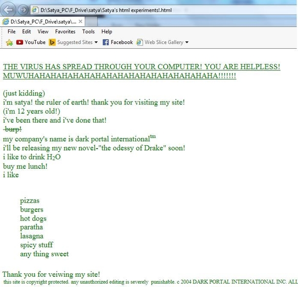
Task: Click the Bing Suggested Sites icon
Action: click(52, 42)
